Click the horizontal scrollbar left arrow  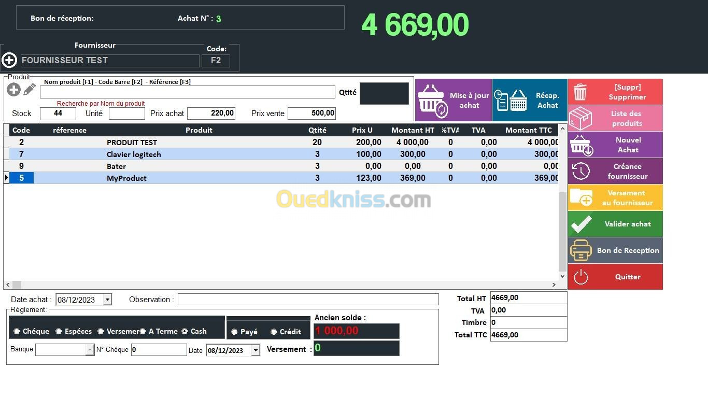pyautogui.click(x=8, y=285)
